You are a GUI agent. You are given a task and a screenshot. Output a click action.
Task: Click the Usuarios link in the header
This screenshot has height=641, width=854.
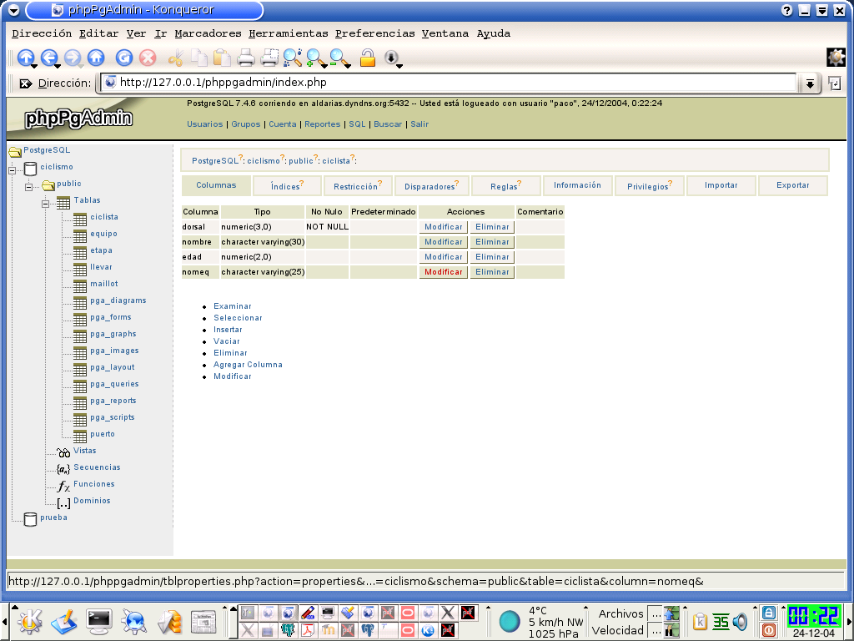pyautogui.click(x=205, y=124)
